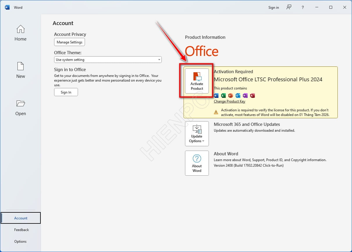The height and width of the screenshot is (252, 352).
Task: Click Microsoft 365 and Office Updates heading
Action: tap(247, 124)
